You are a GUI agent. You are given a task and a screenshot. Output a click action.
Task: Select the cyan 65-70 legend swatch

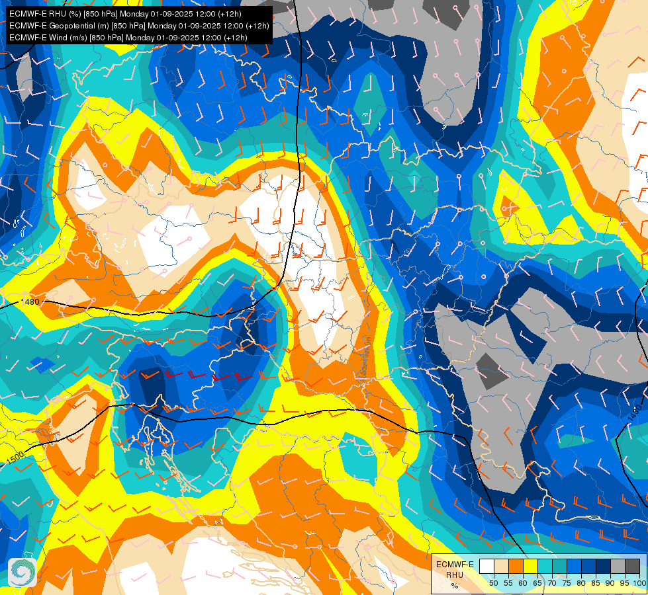(545, 566)
